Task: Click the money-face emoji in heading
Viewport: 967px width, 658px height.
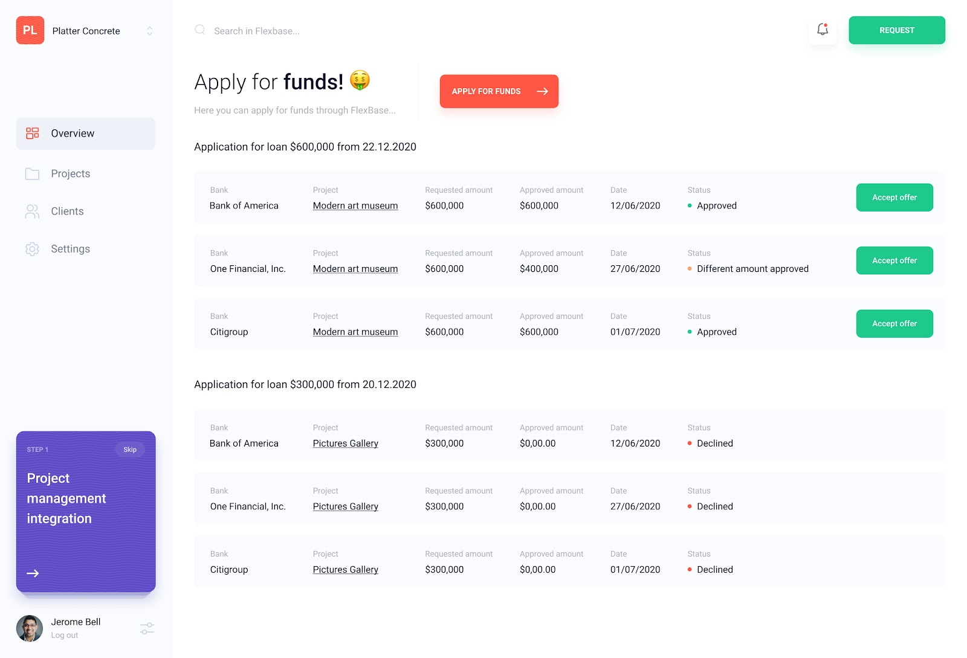Action: click(x=360, y=80)
